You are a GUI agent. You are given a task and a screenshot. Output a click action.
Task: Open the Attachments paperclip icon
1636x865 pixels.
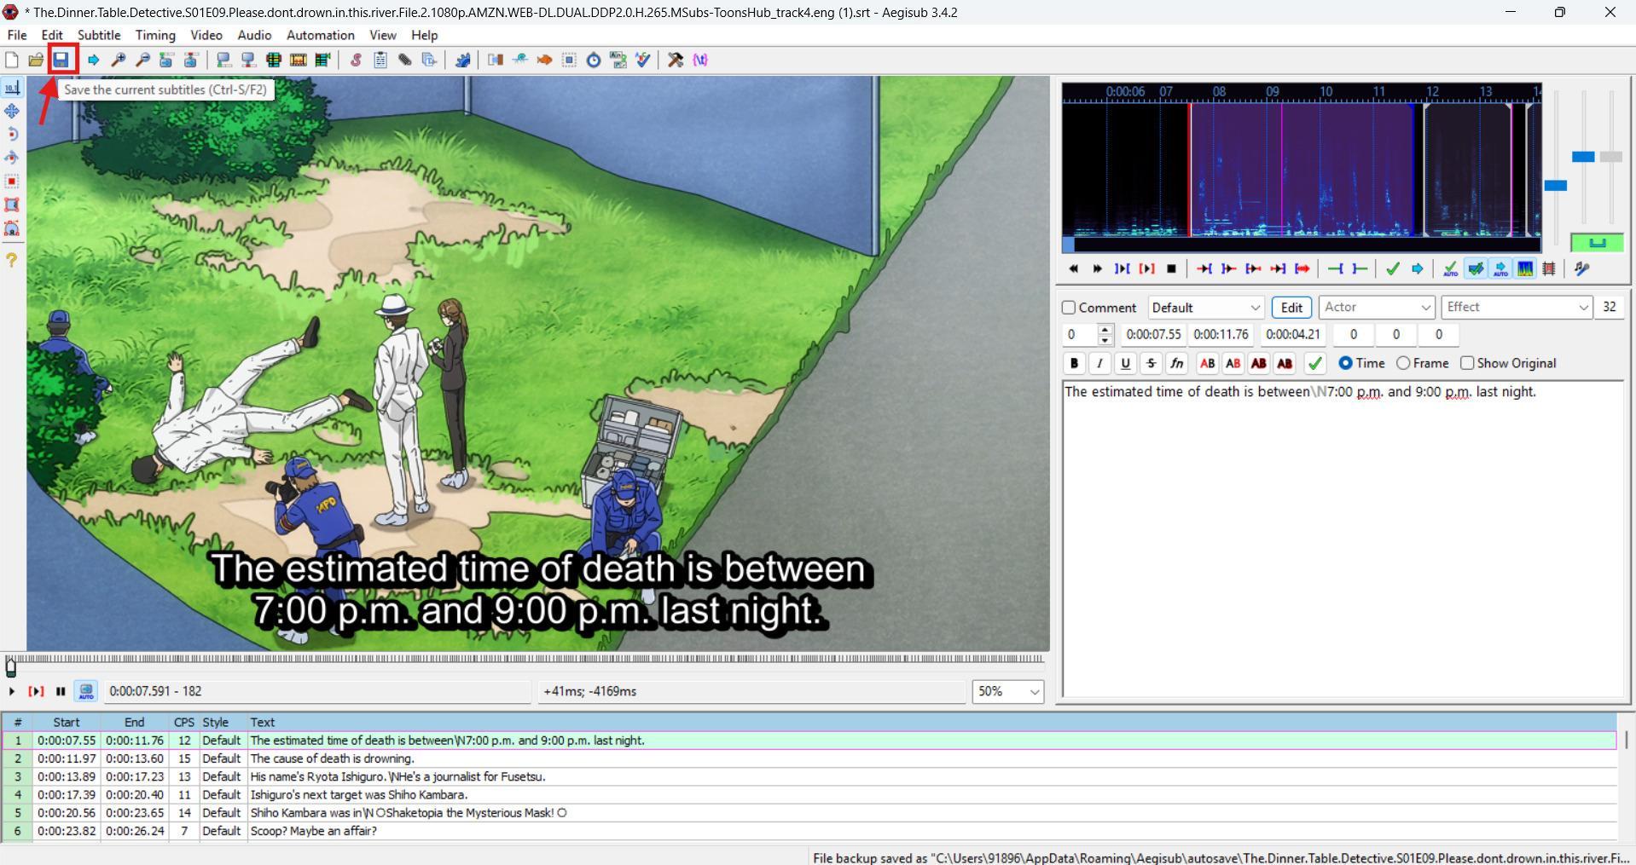pos(405,60)
